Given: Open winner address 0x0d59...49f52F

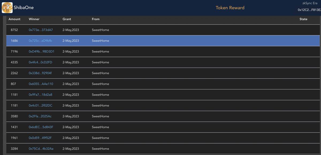Looking at the screenshot, I should pos(40,138).
